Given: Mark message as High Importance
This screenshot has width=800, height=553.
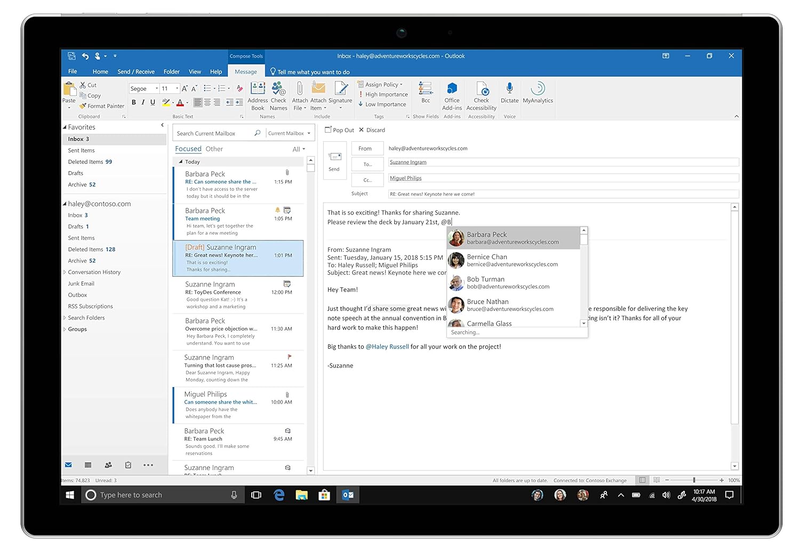Looking at the screenshot, I should coord(386,94).
